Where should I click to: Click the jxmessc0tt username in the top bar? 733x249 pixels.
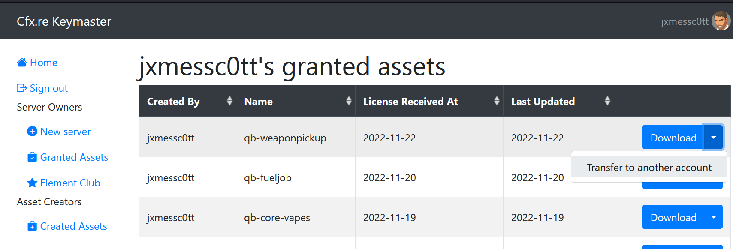(684, 21)
